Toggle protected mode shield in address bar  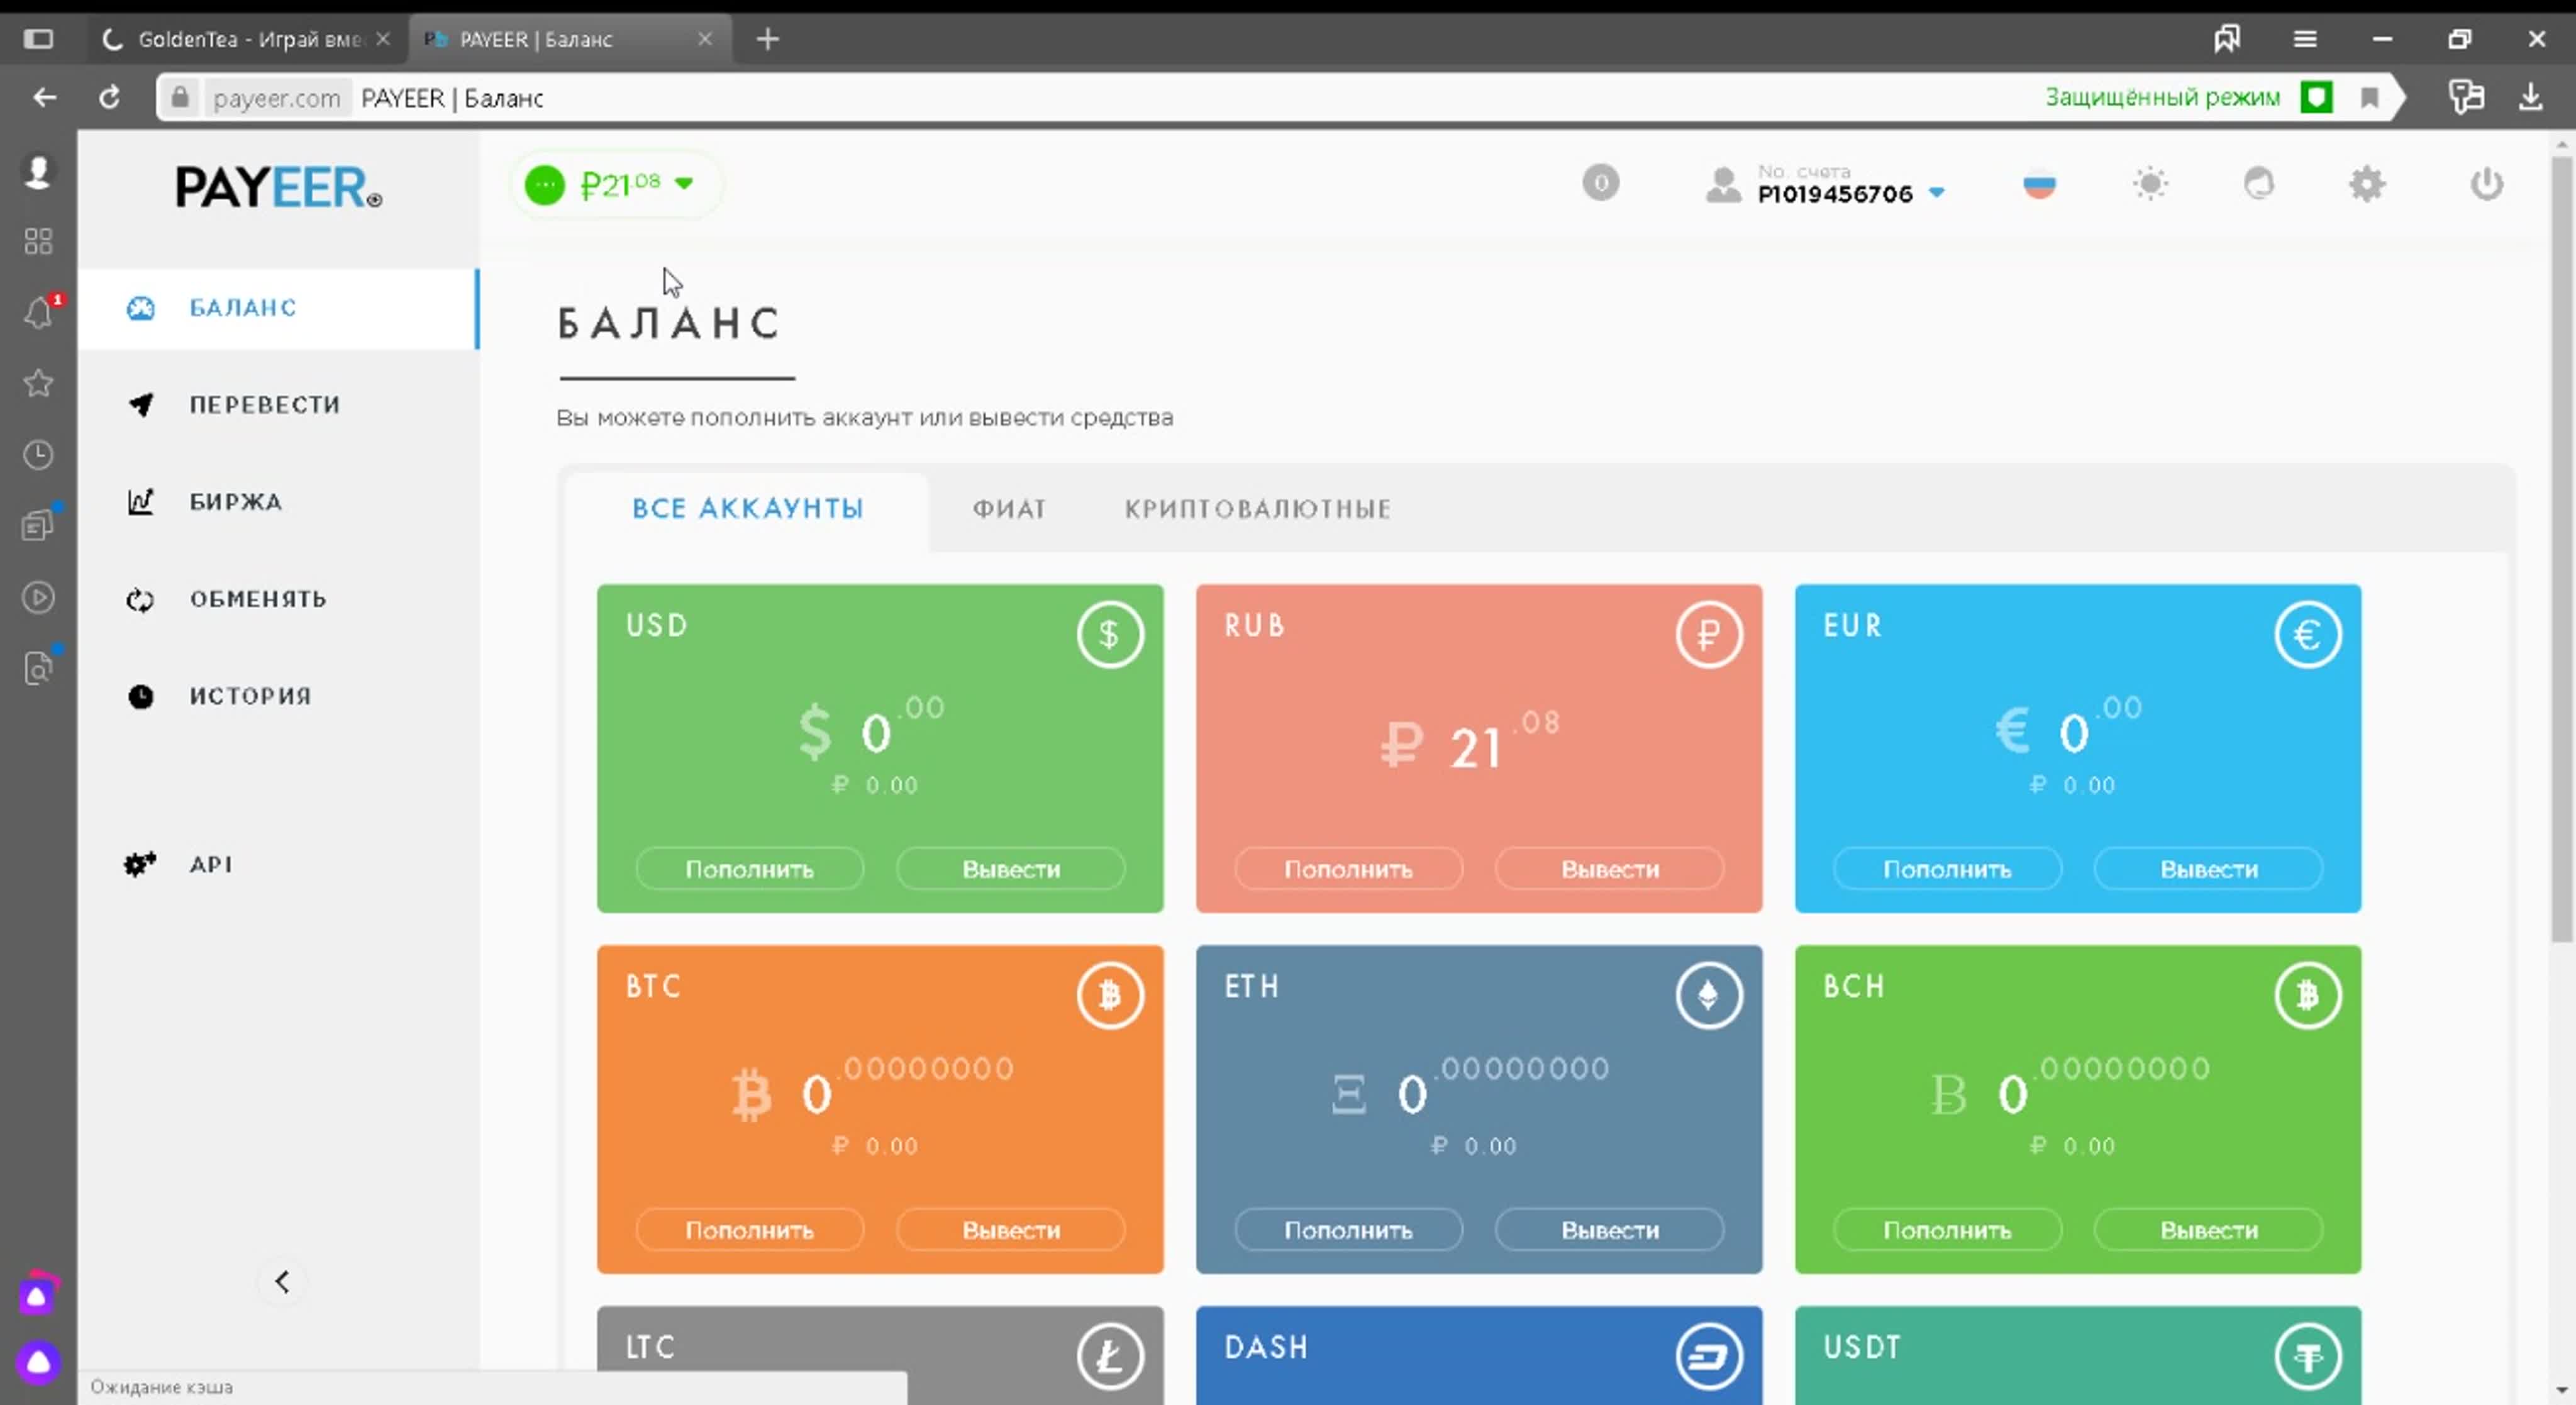click(2316, 98)
